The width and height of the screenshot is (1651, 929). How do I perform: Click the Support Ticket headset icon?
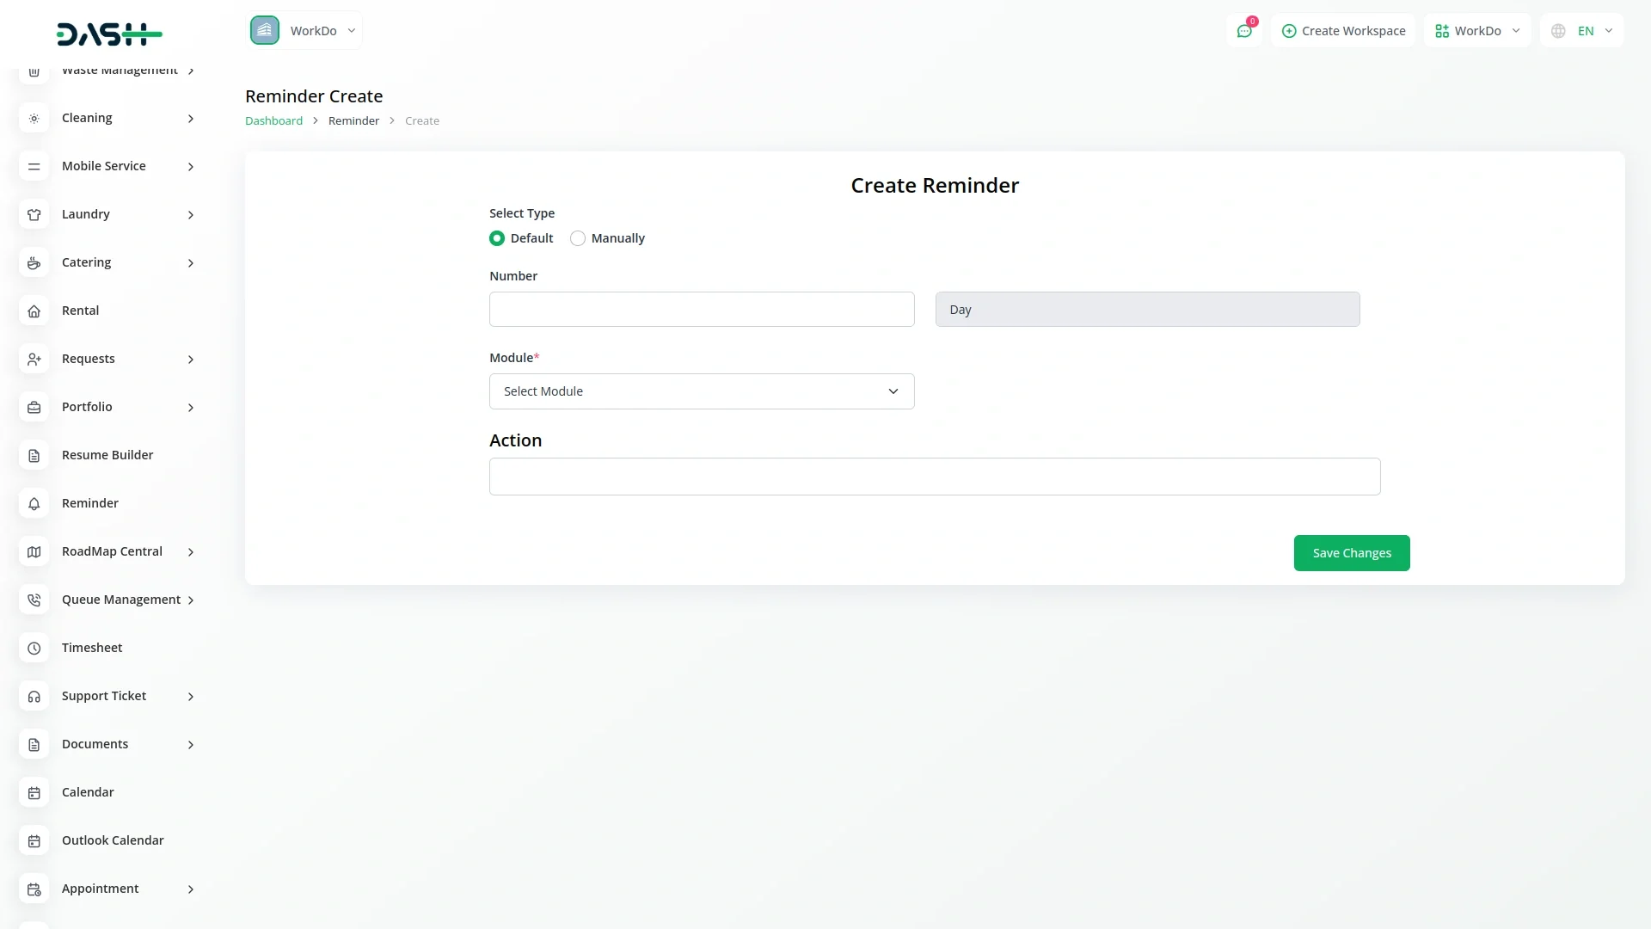pos(34,696)
